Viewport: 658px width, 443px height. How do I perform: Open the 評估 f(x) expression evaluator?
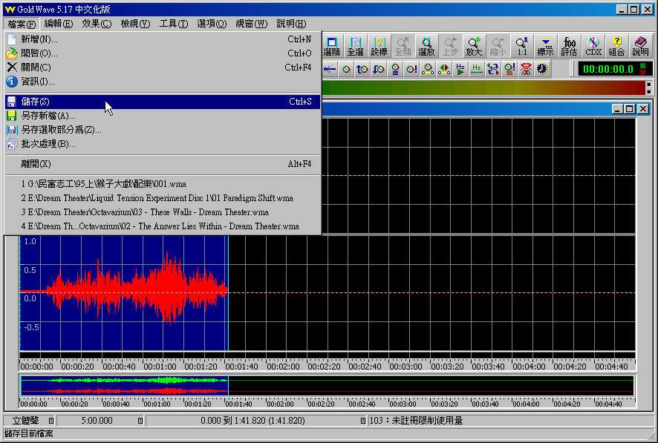(570, 46)
